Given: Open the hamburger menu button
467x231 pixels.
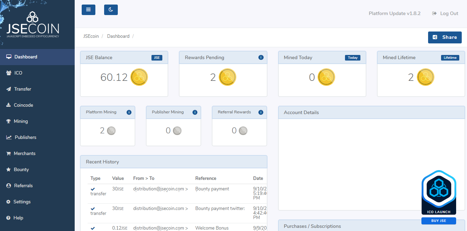Looking at the screenshot, I should (88, 10).
